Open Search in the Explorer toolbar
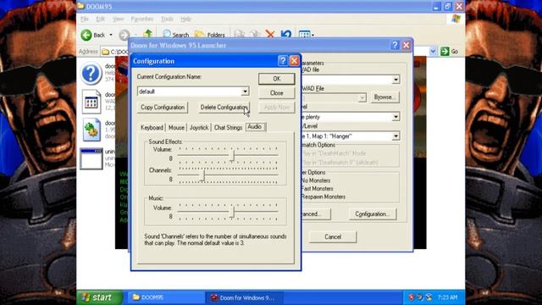This screenshot has height=305, width=542. (175, 35)
